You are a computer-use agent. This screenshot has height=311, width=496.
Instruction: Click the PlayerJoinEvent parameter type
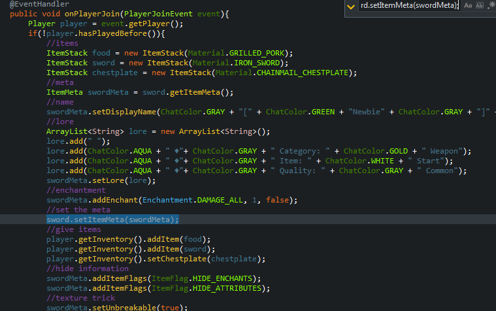[158, 14]
